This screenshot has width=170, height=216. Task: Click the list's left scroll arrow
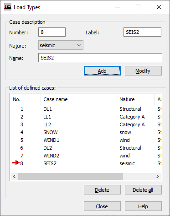click(14, 177)
